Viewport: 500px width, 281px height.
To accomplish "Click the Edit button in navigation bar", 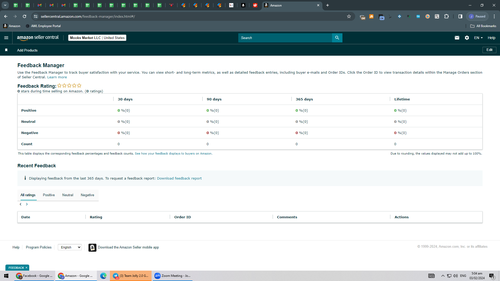I will [x=489, y=50].
